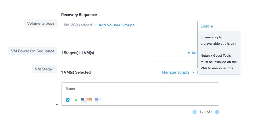Click the green power status dot
256x128 pixels.
(76, 100)
